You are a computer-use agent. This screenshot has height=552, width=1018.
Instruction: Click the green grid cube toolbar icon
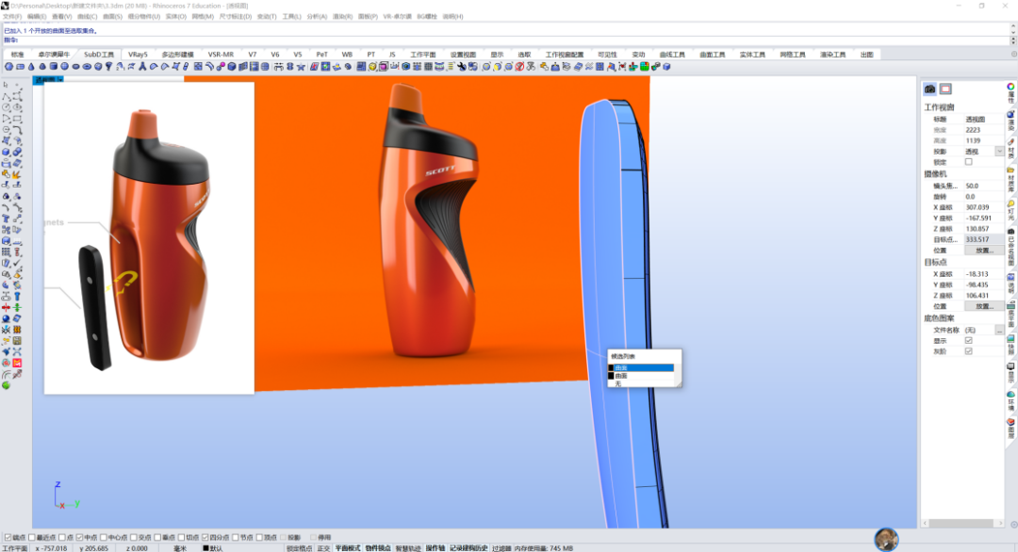click(x=644, y=67)
